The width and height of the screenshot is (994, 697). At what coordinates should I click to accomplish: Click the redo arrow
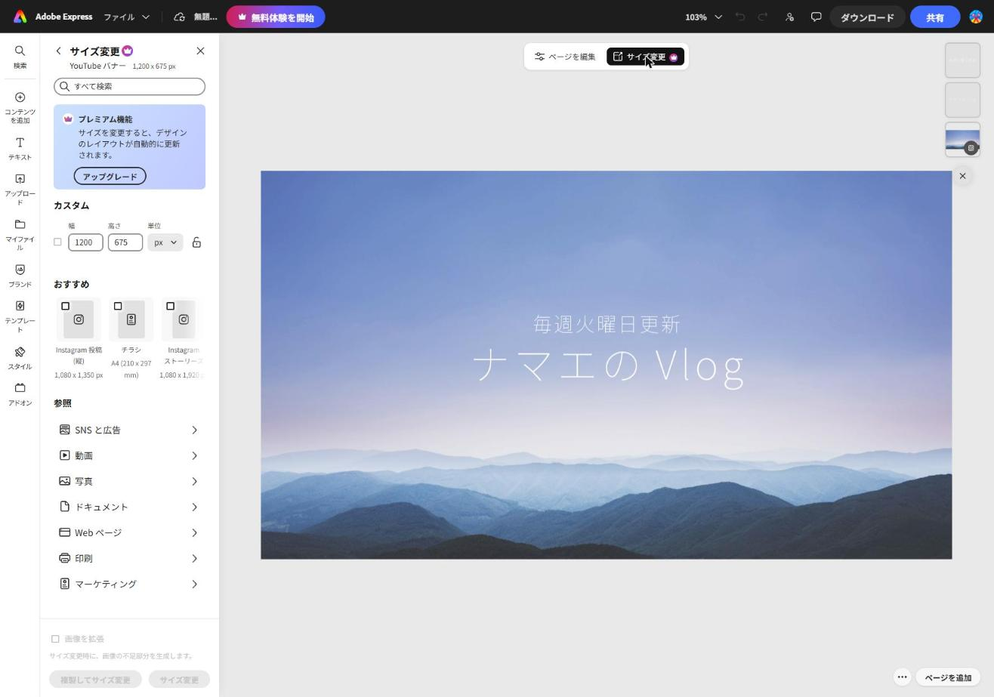point(763,17)
